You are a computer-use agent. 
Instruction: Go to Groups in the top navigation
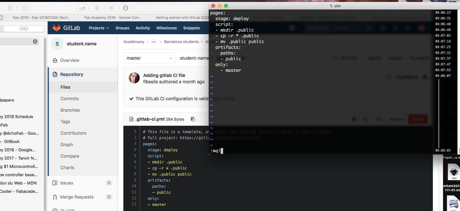[122, 28]
